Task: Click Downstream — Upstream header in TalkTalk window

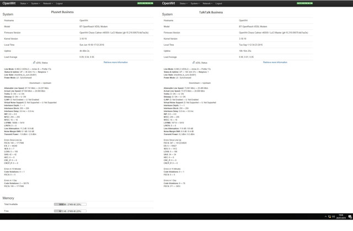Action: [x=200, y=83]
